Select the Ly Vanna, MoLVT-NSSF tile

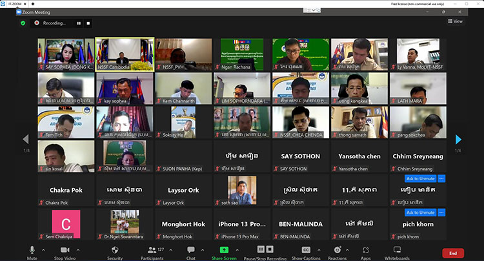click(x=418, y=54)
